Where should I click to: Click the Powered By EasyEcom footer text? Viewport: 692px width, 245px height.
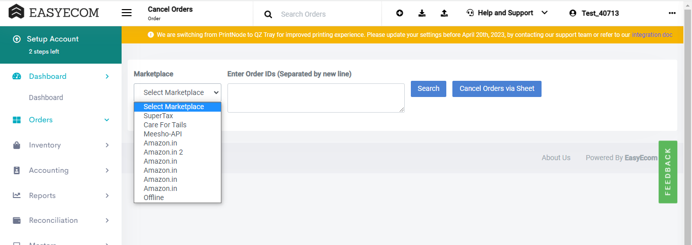pos(622,158)
